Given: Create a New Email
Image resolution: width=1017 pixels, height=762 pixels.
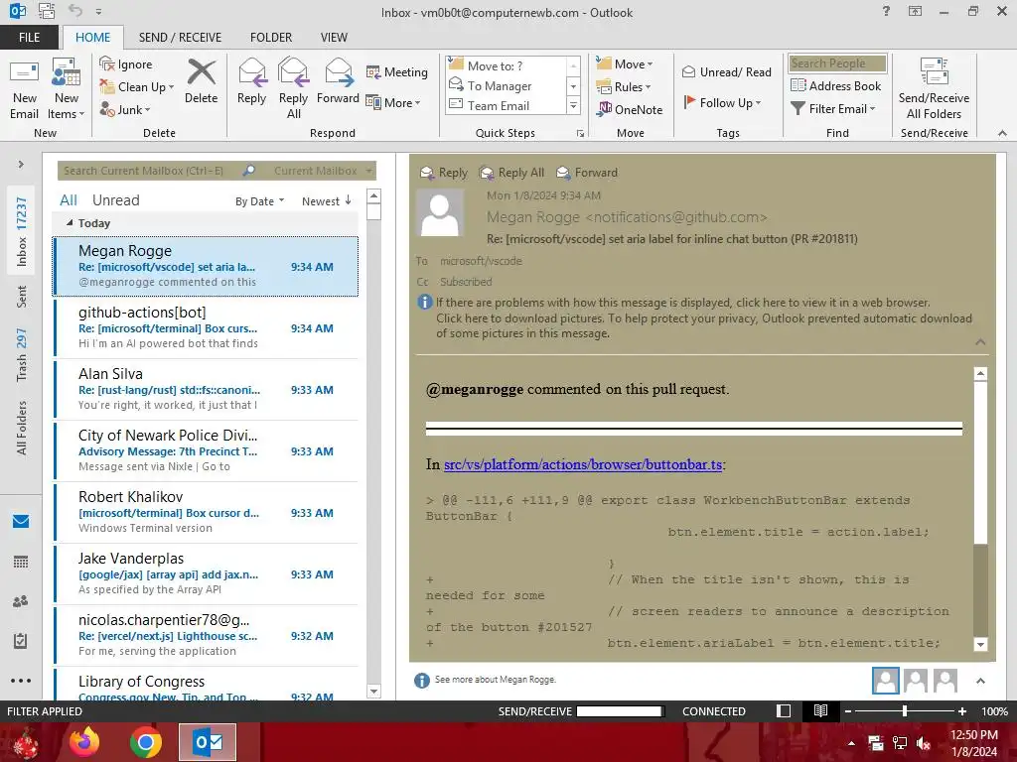Looking at the screenshot, I should point(24,89).
